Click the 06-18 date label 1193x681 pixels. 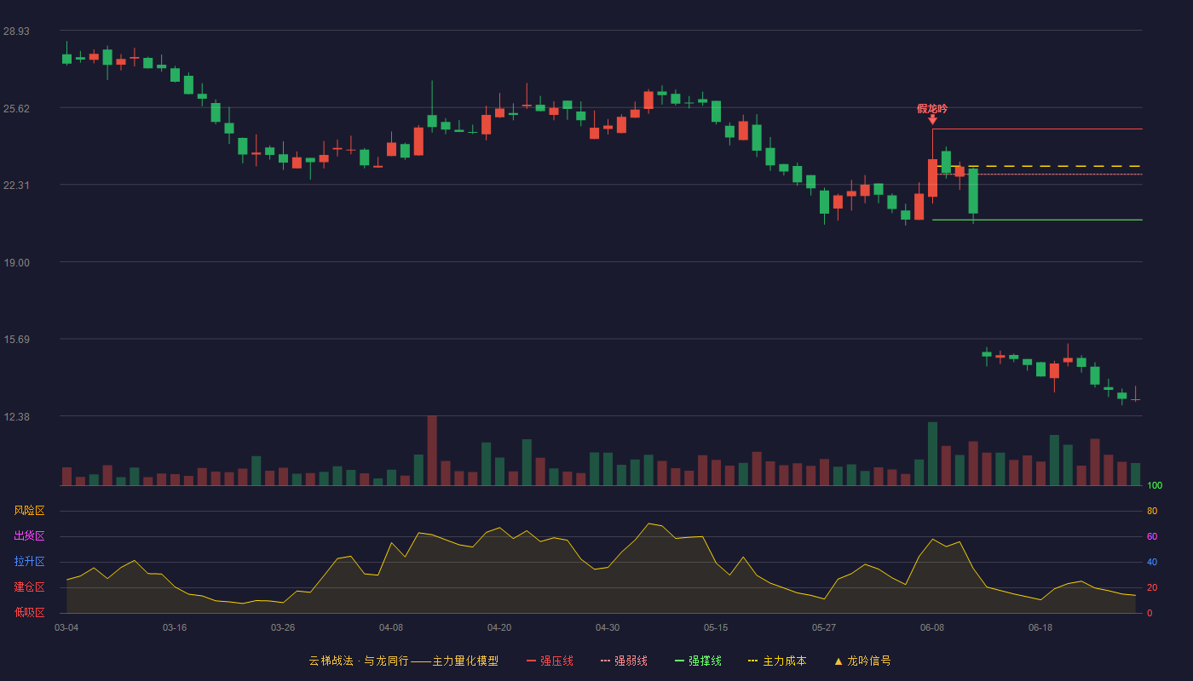(1040, 627)
